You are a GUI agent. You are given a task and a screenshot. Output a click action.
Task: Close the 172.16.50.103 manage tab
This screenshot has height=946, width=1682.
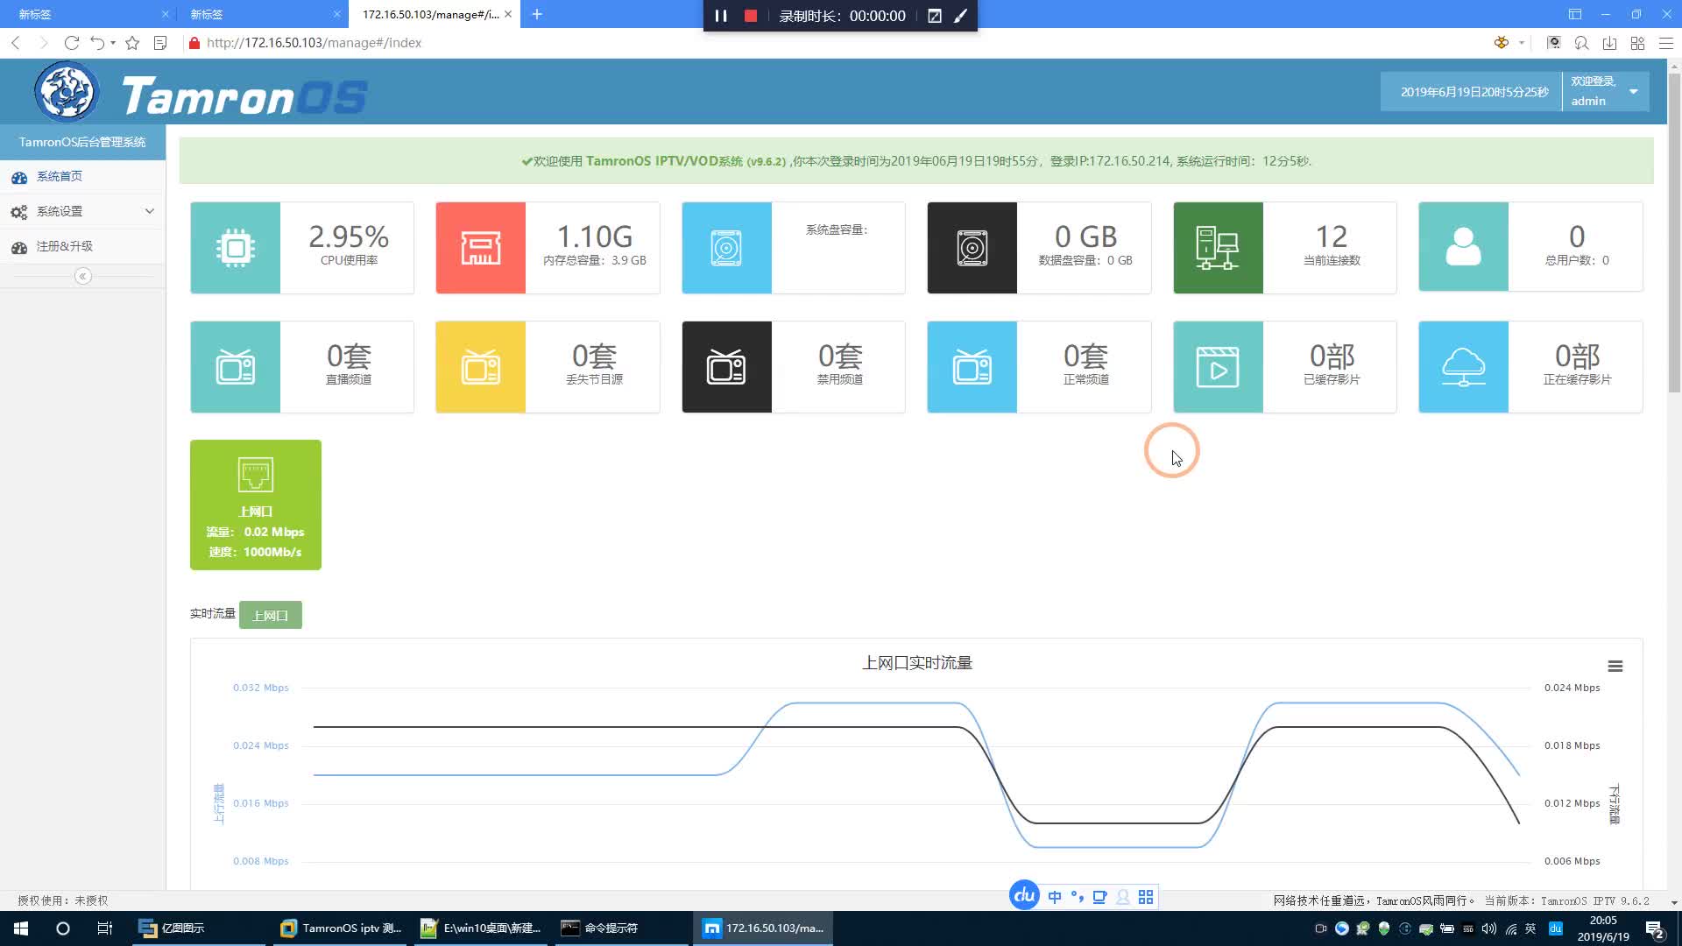click(x=508, y=14)
